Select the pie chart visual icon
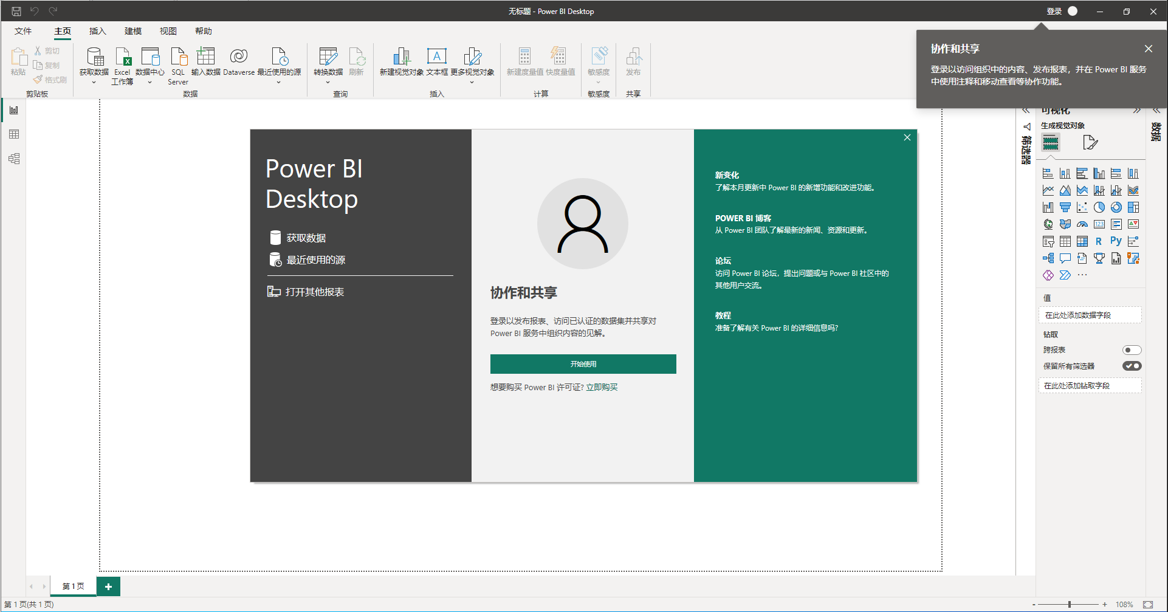The width and height of the screenshot is (1168, 612). [1099, 207]
